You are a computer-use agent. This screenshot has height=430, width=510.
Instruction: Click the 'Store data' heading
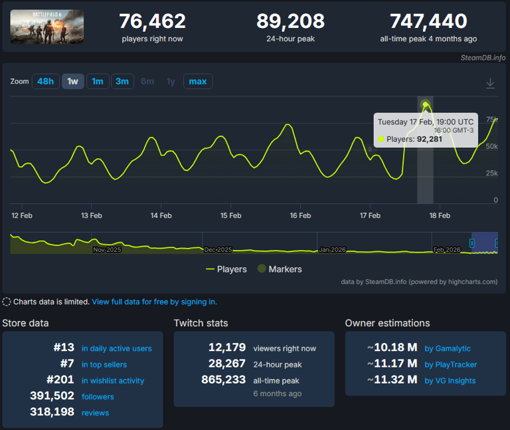[25, 323]
